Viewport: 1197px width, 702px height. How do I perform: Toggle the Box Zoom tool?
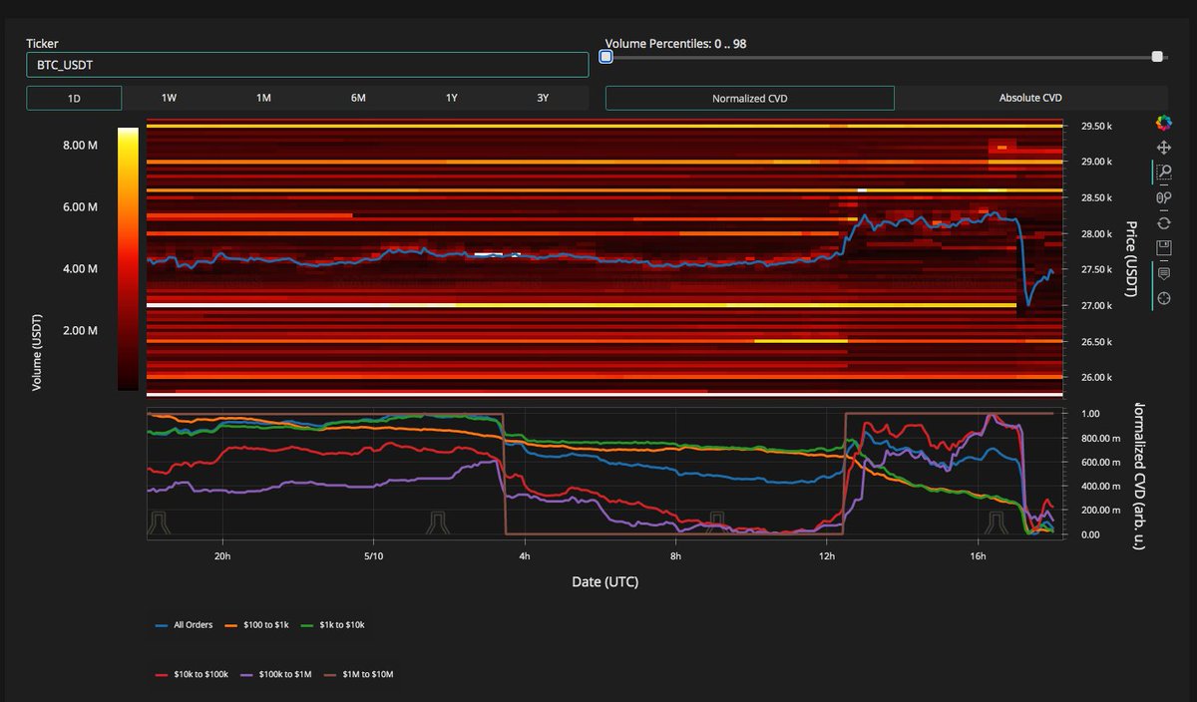click(1163, 172)
